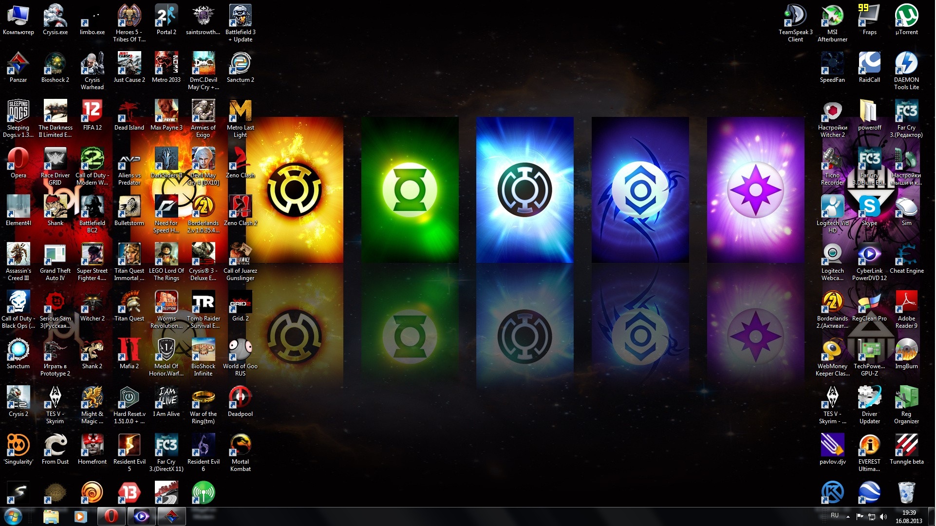Image resolution: width=936 pixels, height=526 pixels.
Task: Select the Bioshock 2 desktop icon
Action: coord(55,68)
